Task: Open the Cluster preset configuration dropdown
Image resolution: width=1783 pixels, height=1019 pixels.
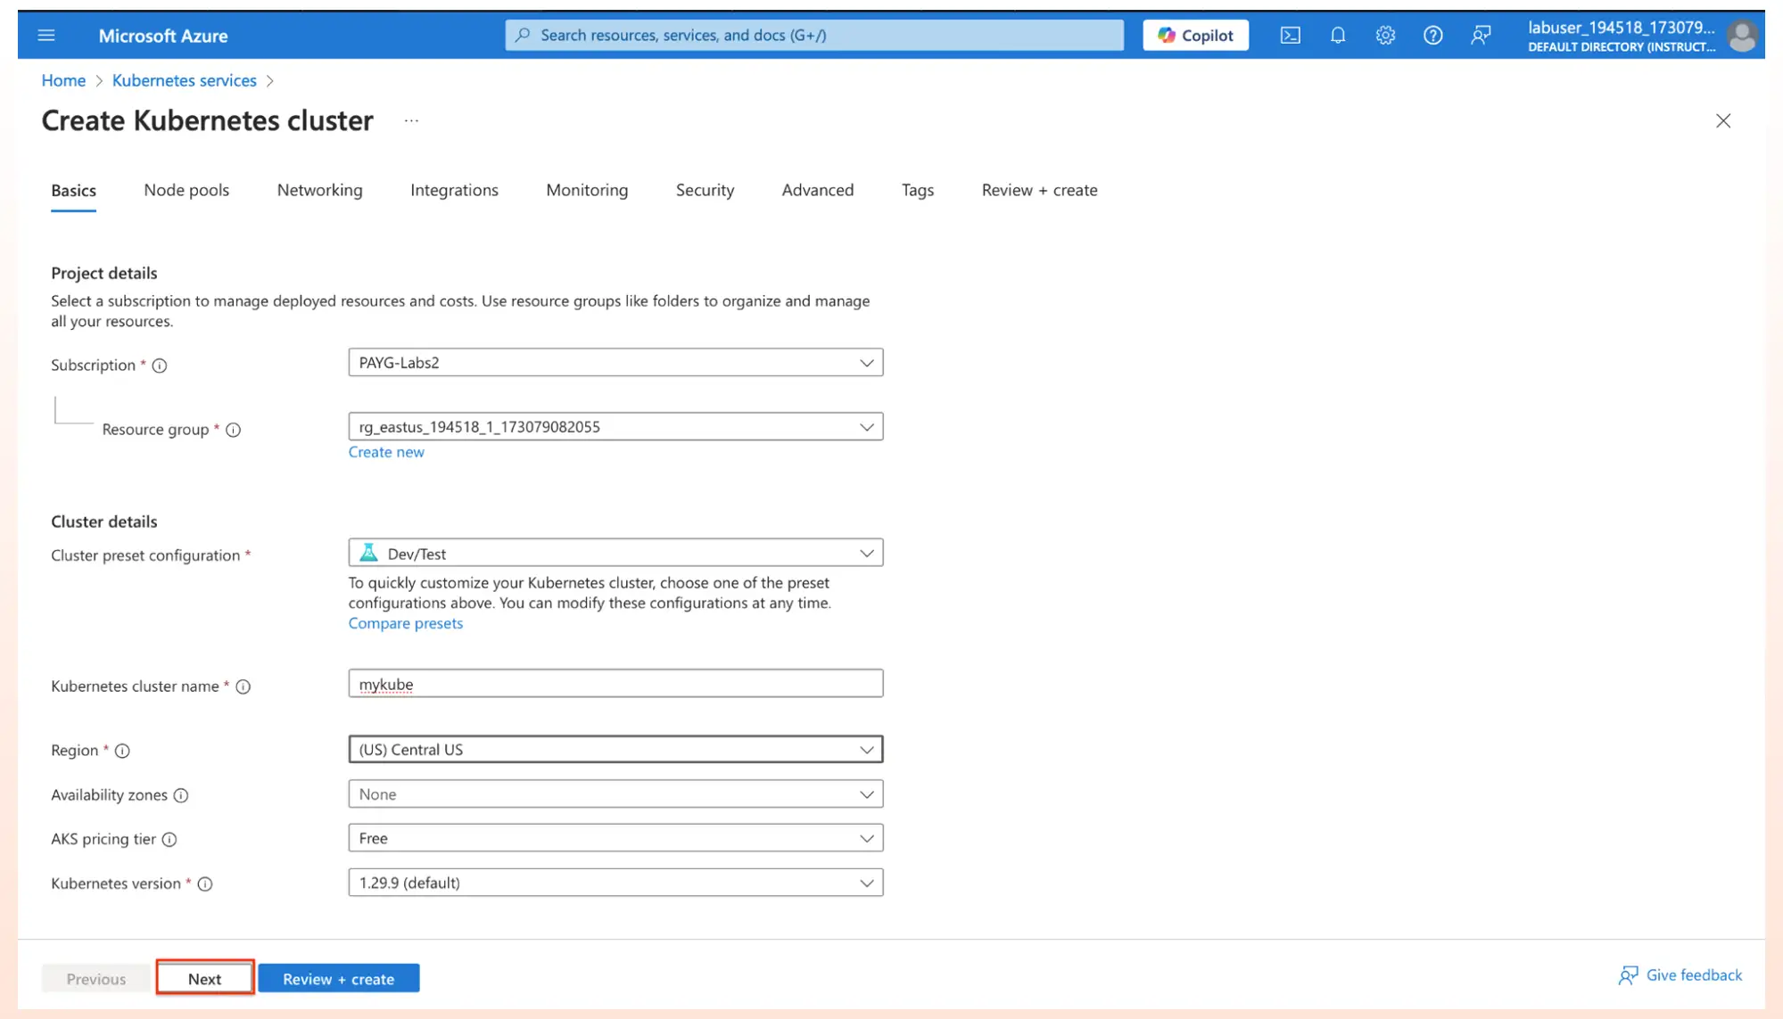Action: coord(615,554)
